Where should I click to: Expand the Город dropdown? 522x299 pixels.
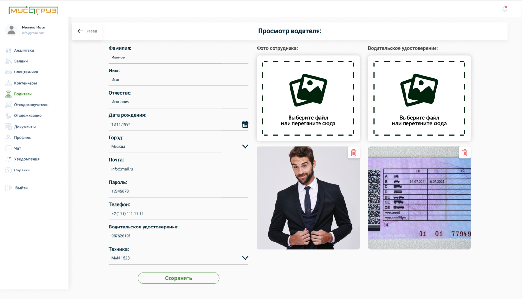[245, 147]
